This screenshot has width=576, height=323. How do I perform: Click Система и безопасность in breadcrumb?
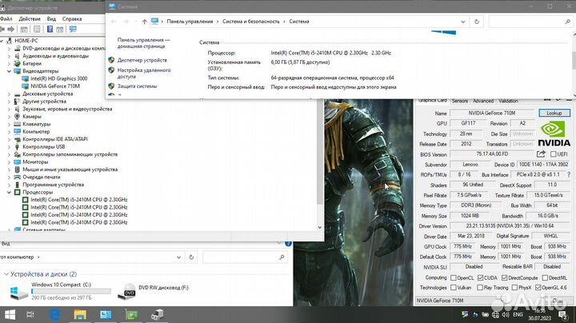pos(251,22)
